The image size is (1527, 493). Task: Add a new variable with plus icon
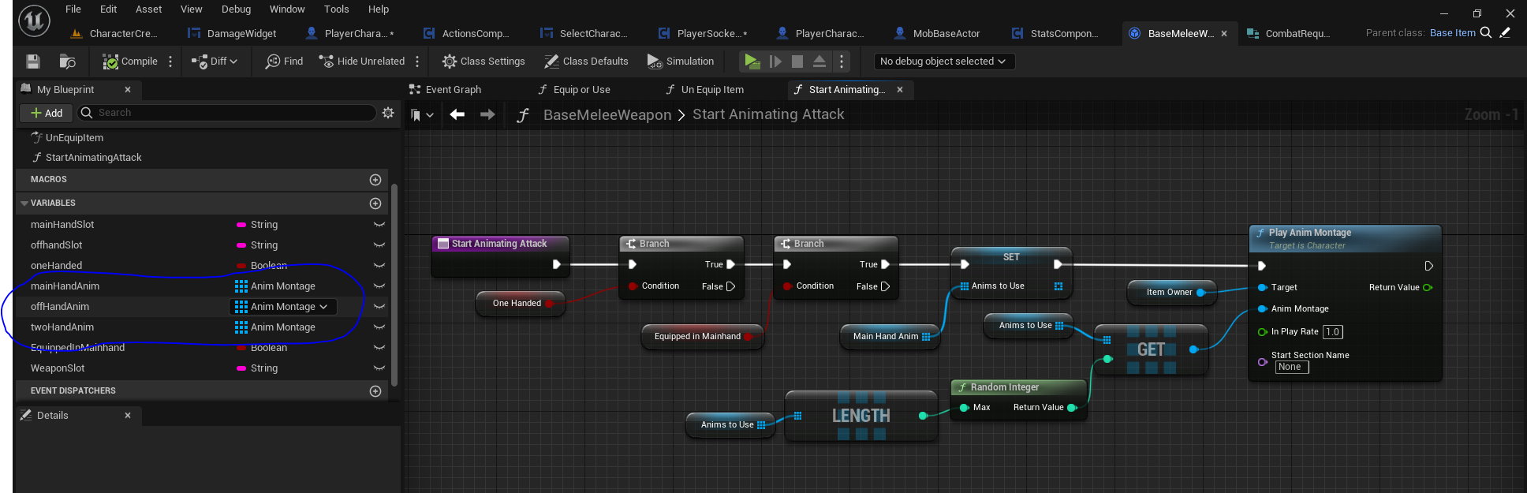tap(375, 204)
